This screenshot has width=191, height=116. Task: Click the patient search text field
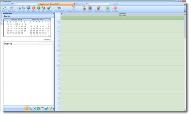pyautogui.click(x=24, y=39)
